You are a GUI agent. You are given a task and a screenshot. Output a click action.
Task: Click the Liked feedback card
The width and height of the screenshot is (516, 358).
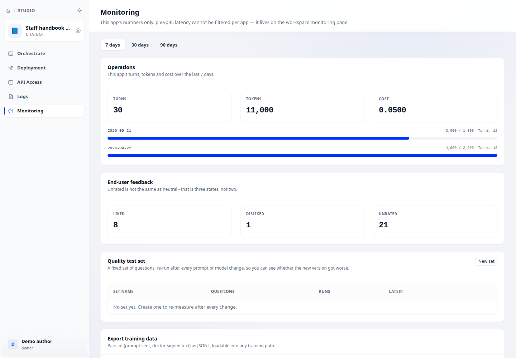click(169, 221)
